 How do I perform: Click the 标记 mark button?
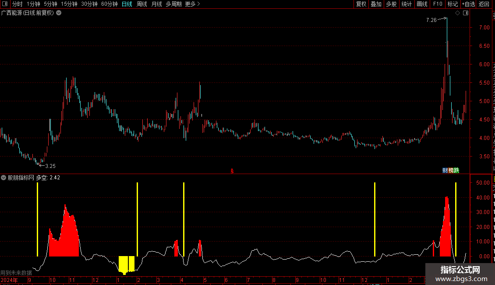453,4
